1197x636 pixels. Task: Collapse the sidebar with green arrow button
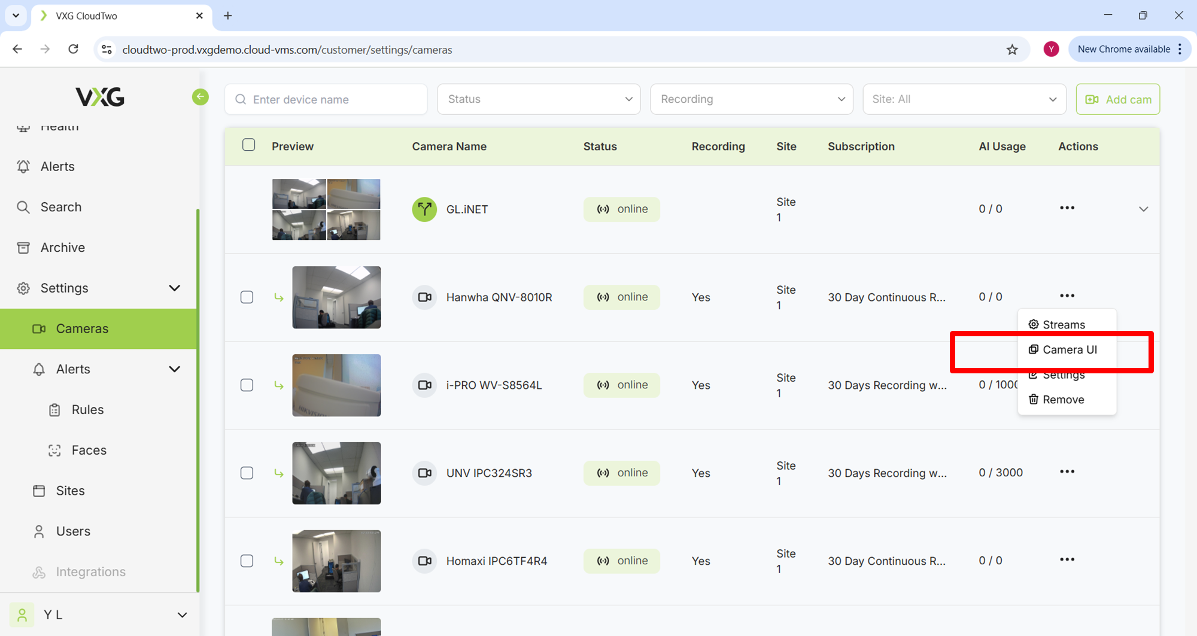200,97
